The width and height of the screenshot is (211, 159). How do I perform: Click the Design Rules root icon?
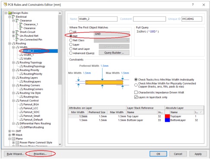[10, 13]
